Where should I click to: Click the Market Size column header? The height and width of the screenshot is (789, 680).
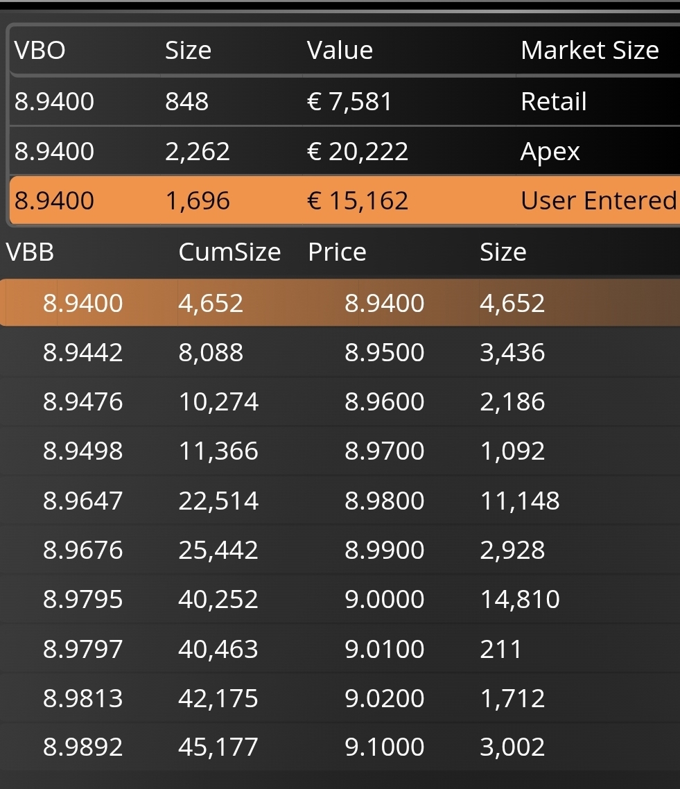(x=589, y=51)
